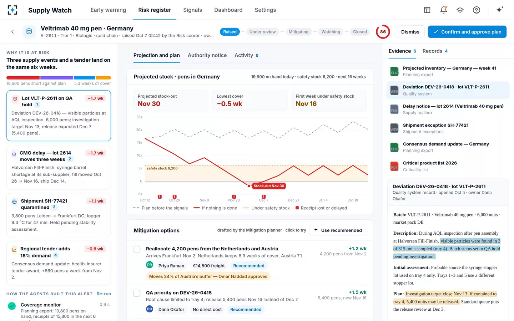Open the sparkle AI assistant icon

pyautogui.click(x=500, y=10)
